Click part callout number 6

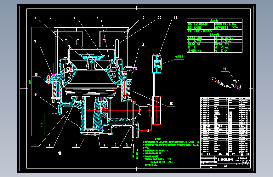point(50,17)
